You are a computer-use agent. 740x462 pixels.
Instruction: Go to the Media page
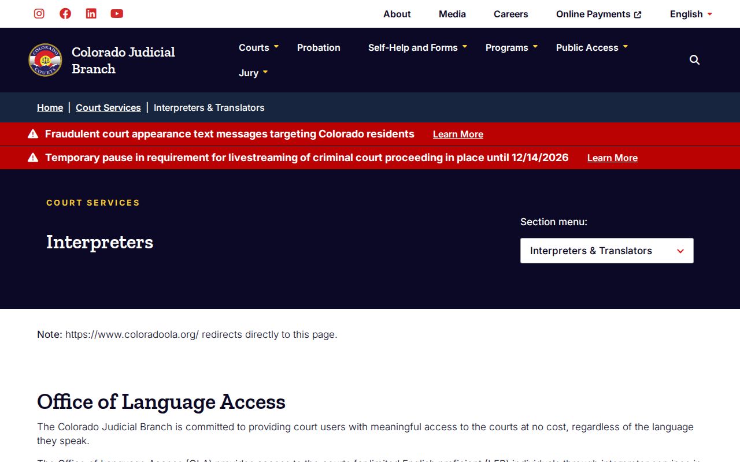[x=452, y=14]
